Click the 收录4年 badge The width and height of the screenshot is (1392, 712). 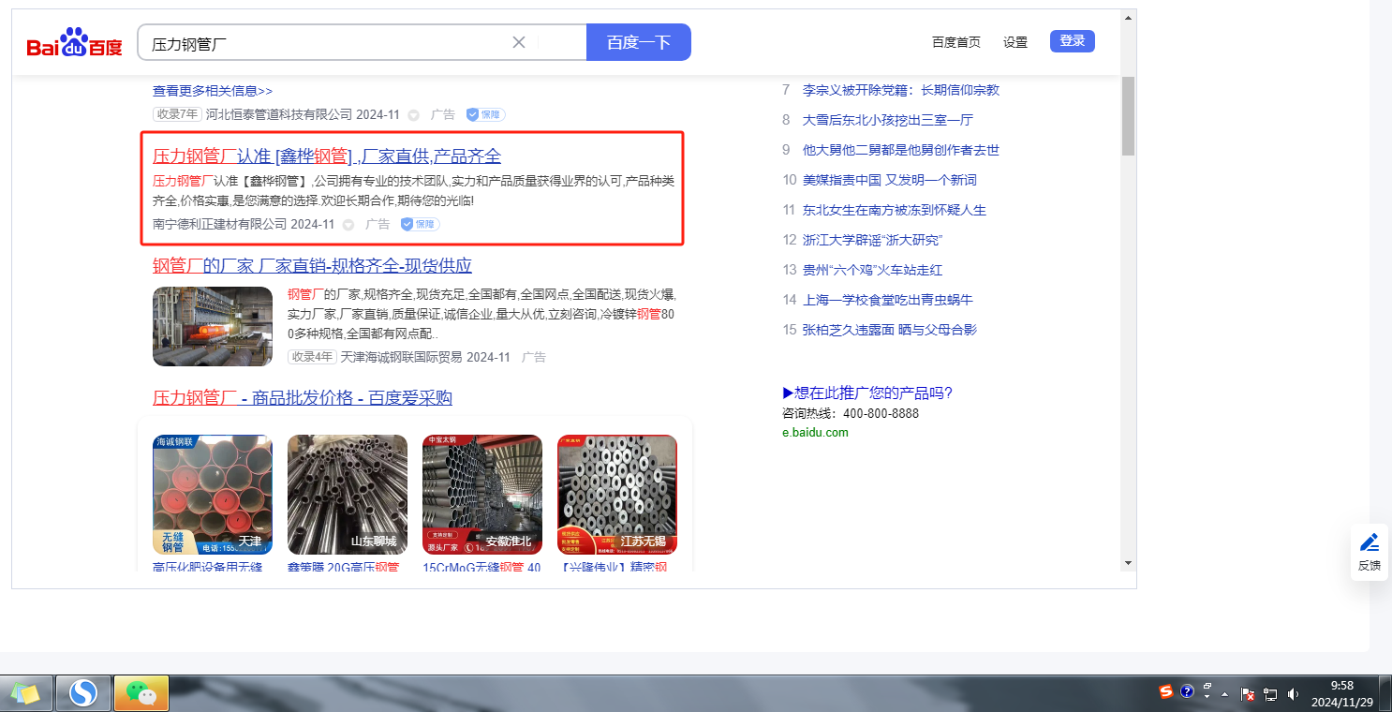pos(312,357)
